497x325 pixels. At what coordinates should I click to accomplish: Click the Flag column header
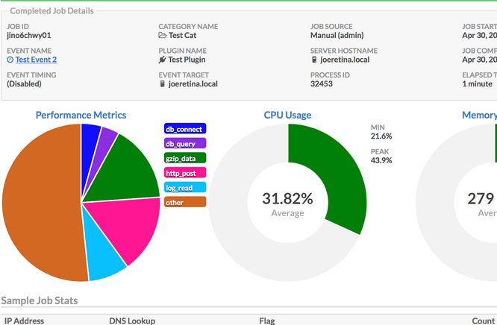pyautogui.click(x=267, y=321)
